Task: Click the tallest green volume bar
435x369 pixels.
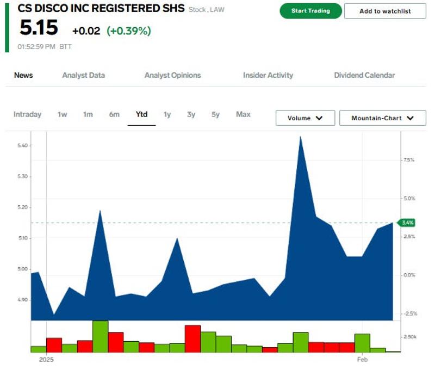Action: click(100, 336)
